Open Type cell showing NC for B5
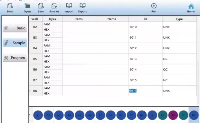This screenshot has width=200, height=123. tap(179, 59)
